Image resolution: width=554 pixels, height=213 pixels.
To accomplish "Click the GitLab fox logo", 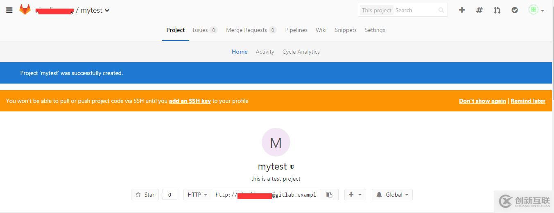I will 25,10.
